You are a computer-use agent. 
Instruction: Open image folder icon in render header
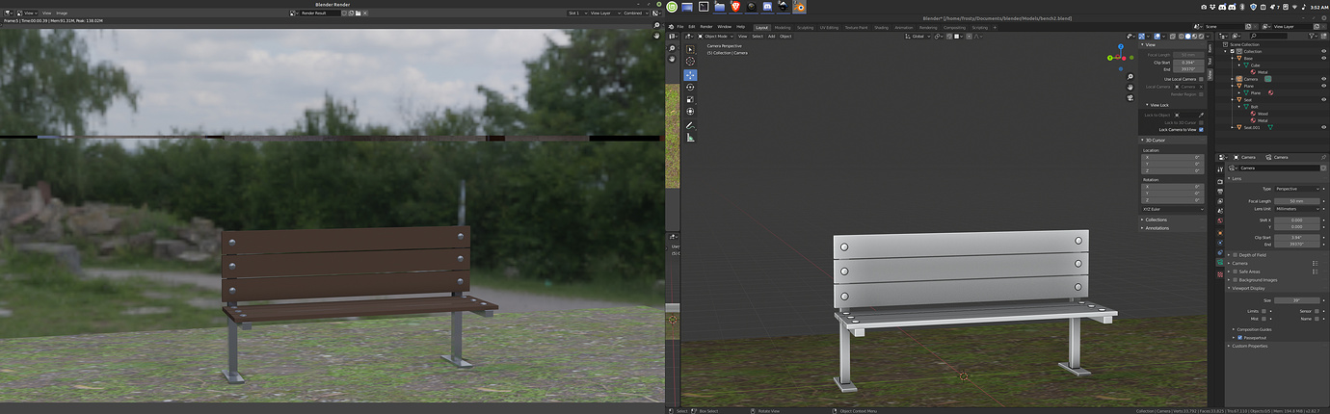(x=359, y=13)
